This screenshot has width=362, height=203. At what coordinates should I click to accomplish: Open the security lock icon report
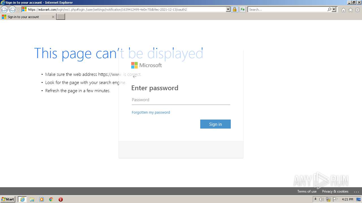[234, 10]
